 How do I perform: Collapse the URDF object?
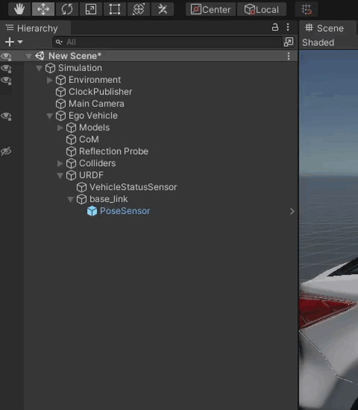(60, 175)
